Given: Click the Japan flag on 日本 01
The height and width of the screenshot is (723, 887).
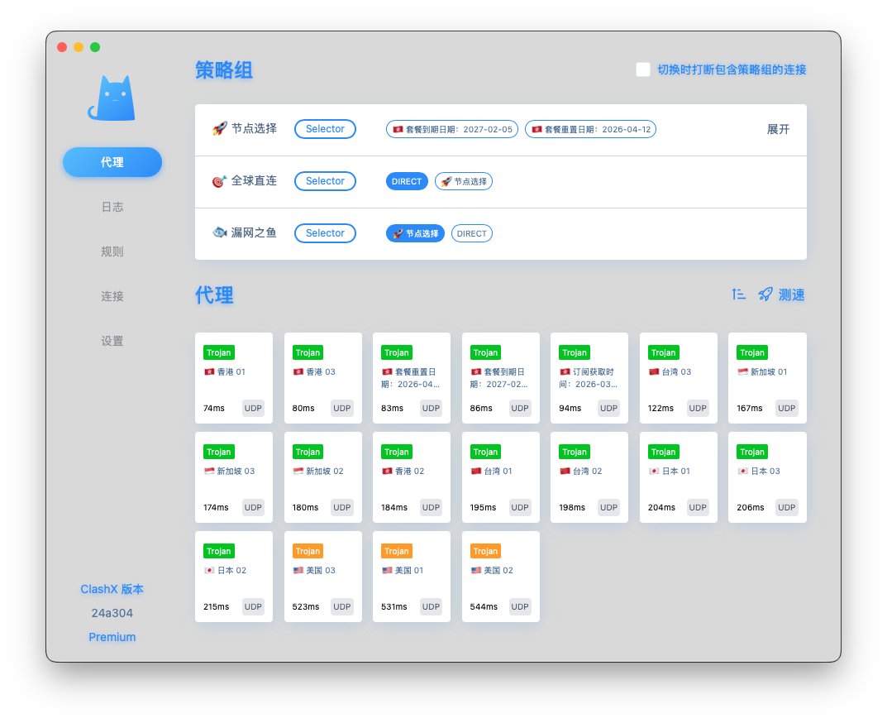Looking at the screenshot, I should 654,471.
